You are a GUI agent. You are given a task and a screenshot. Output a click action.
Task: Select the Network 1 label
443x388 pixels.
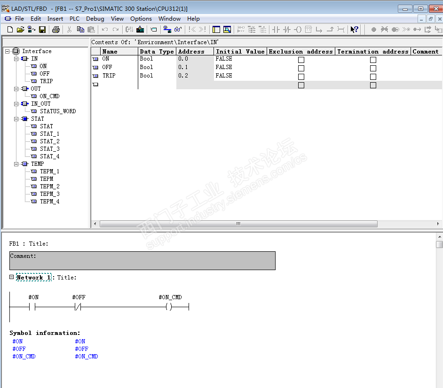pyautogui.click(x=33, y=278)
